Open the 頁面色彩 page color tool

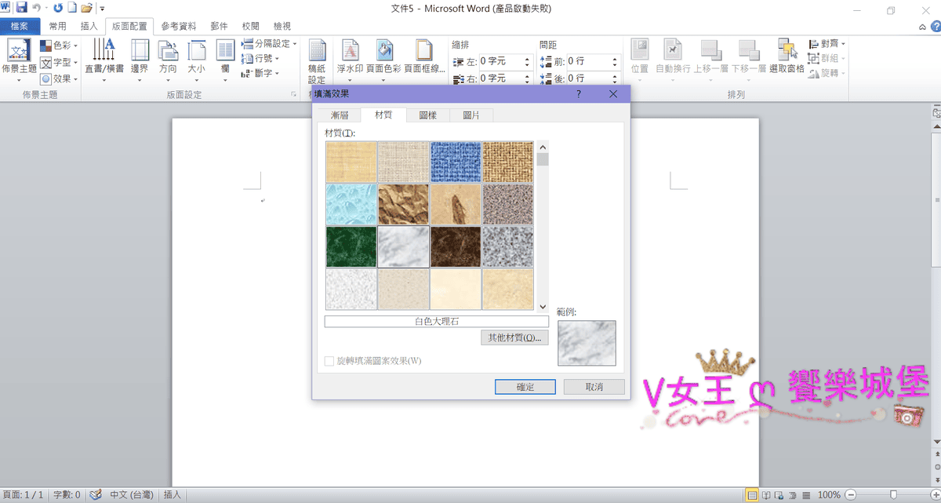pos(384,52)
